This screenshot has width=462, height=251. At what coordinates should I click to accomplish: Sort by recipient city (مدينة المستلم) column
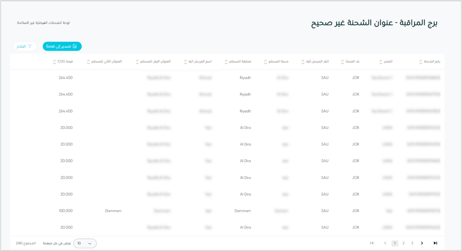click(x=266, y=62)
